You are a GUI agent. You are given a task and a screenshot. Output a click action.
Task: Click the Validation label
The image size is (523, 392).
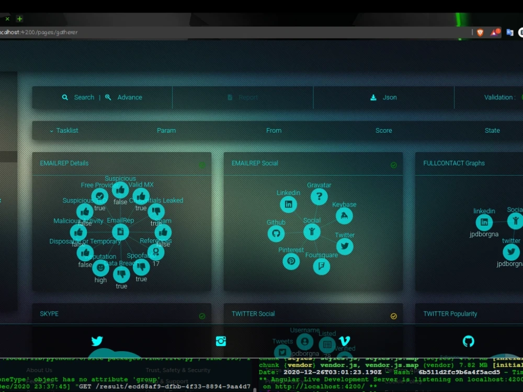[x=499, y=97]
